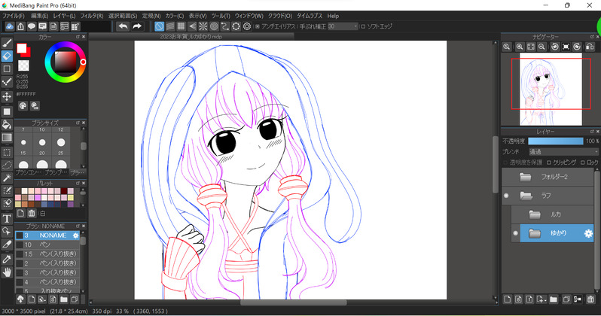Screen dimensions: 601x316
Task: Adjust the 不透明度 opacity slider
Action: (x=555, y=141)
